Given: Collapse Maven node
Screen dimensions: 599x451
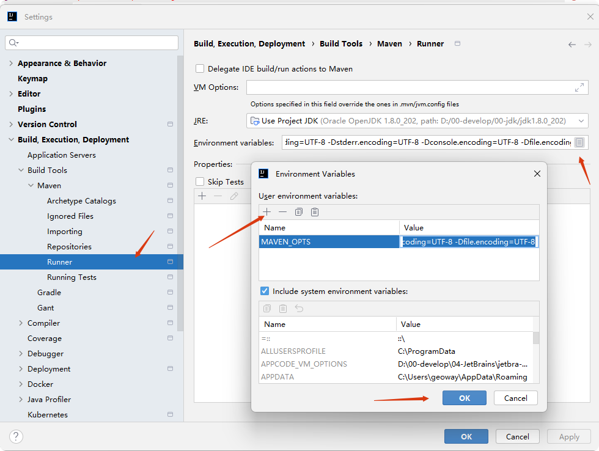Looking at the screenshot, I should (31, 185).
